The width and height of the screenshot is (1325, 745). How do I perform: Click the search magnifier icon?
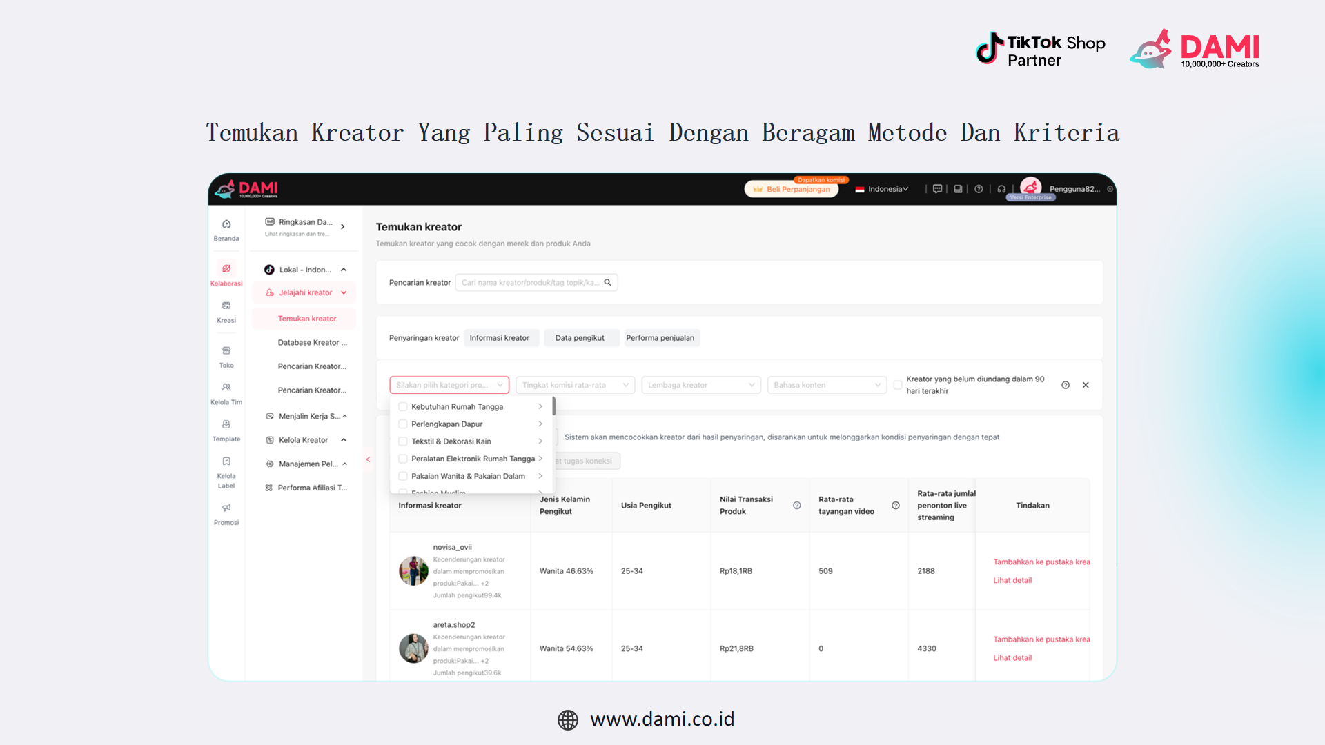[608, 282]
